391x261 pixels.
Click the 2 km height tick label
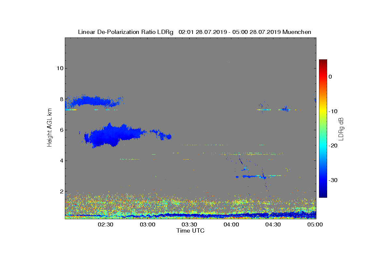61,192
